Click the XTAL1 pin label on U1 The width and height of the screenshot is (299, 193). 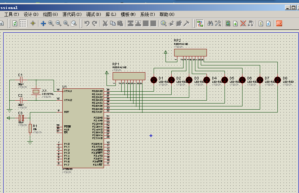[68, 91]
